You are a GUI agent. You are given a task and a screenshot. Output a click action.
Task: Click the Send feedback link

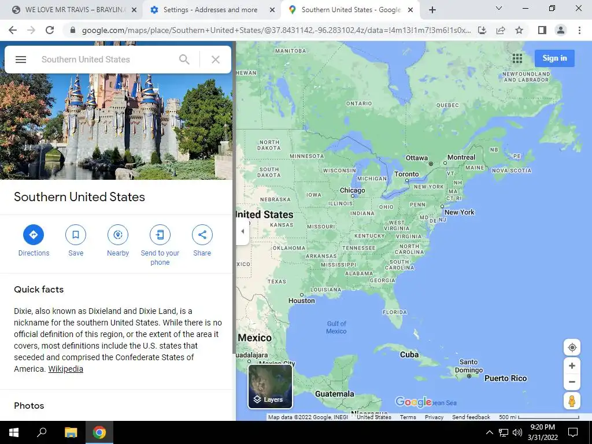click(x=471, y=417)
